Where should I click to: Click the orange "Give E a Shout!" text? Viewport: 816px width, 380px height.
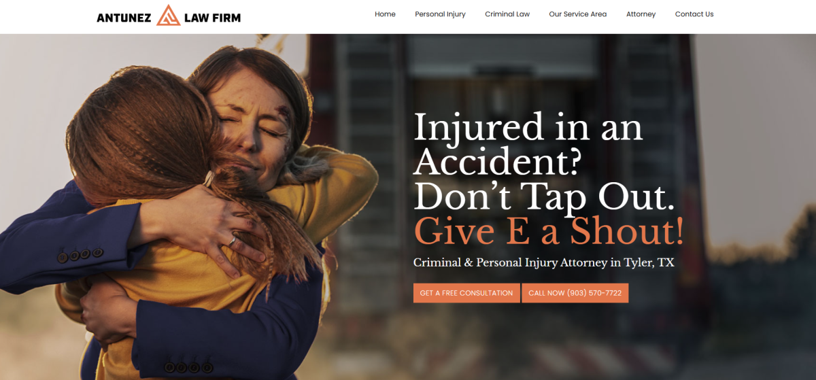[x=549, y=232]
